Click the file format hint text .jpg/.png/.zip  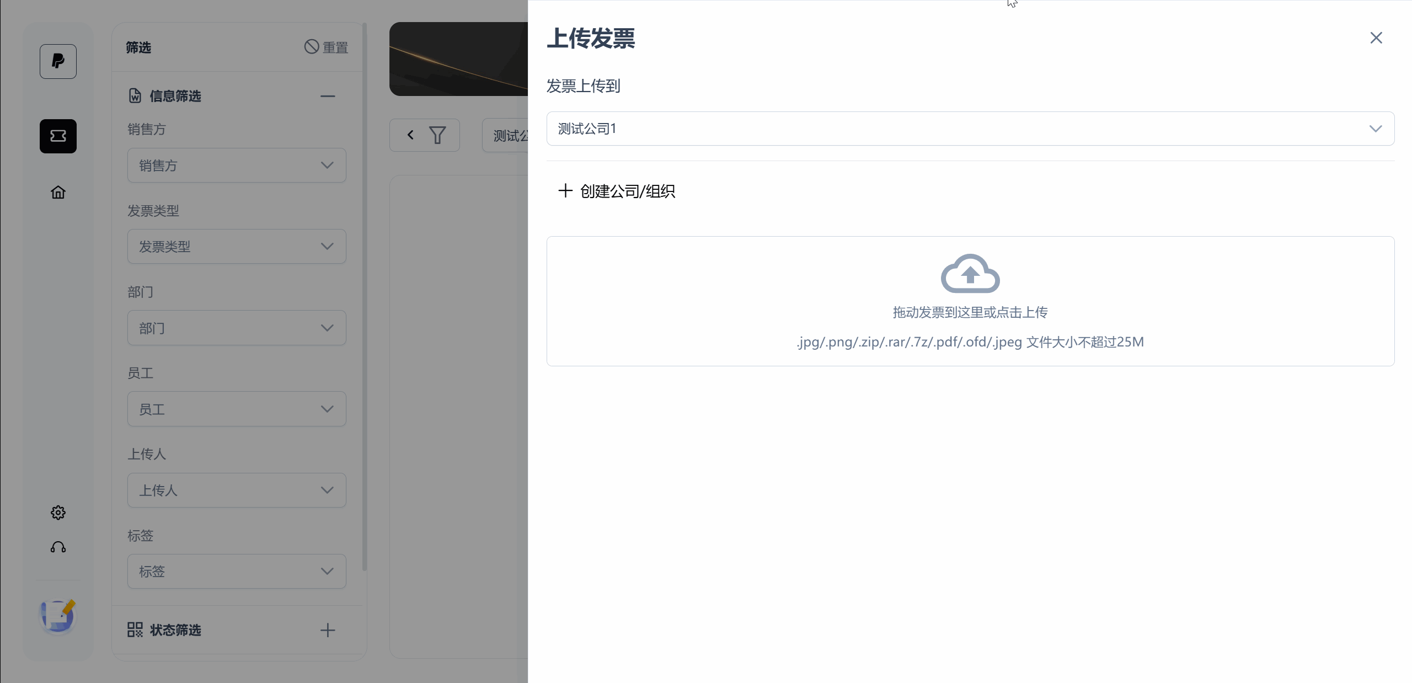point(970,342)
